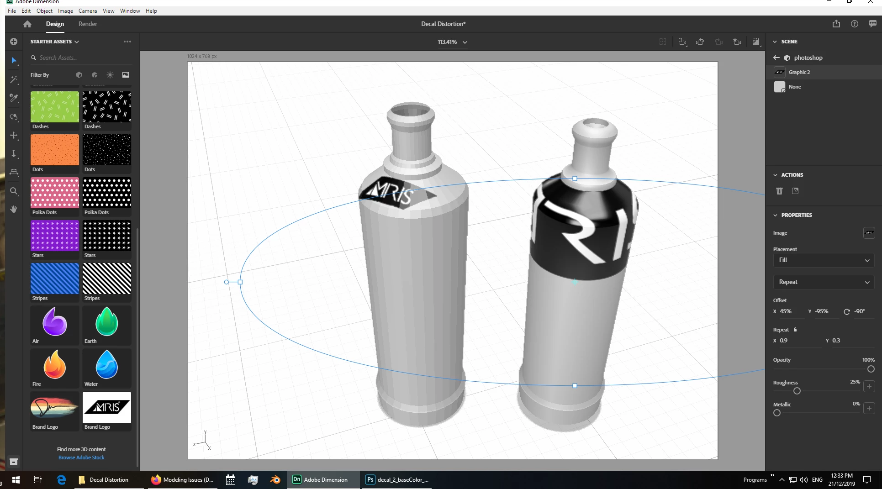Click the Roughness plus button
This screenshot has height=489, width=882.
(869, 386)
